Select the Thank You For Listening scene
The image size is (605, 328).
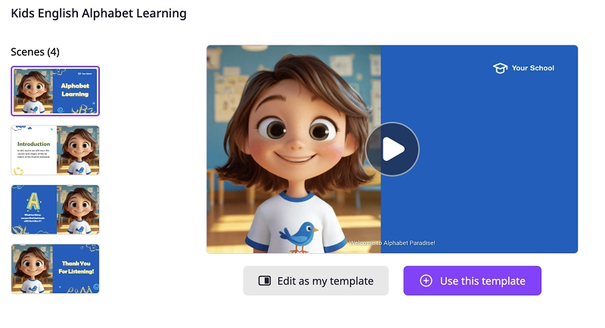pyautogui.click(x=55, y=268)
